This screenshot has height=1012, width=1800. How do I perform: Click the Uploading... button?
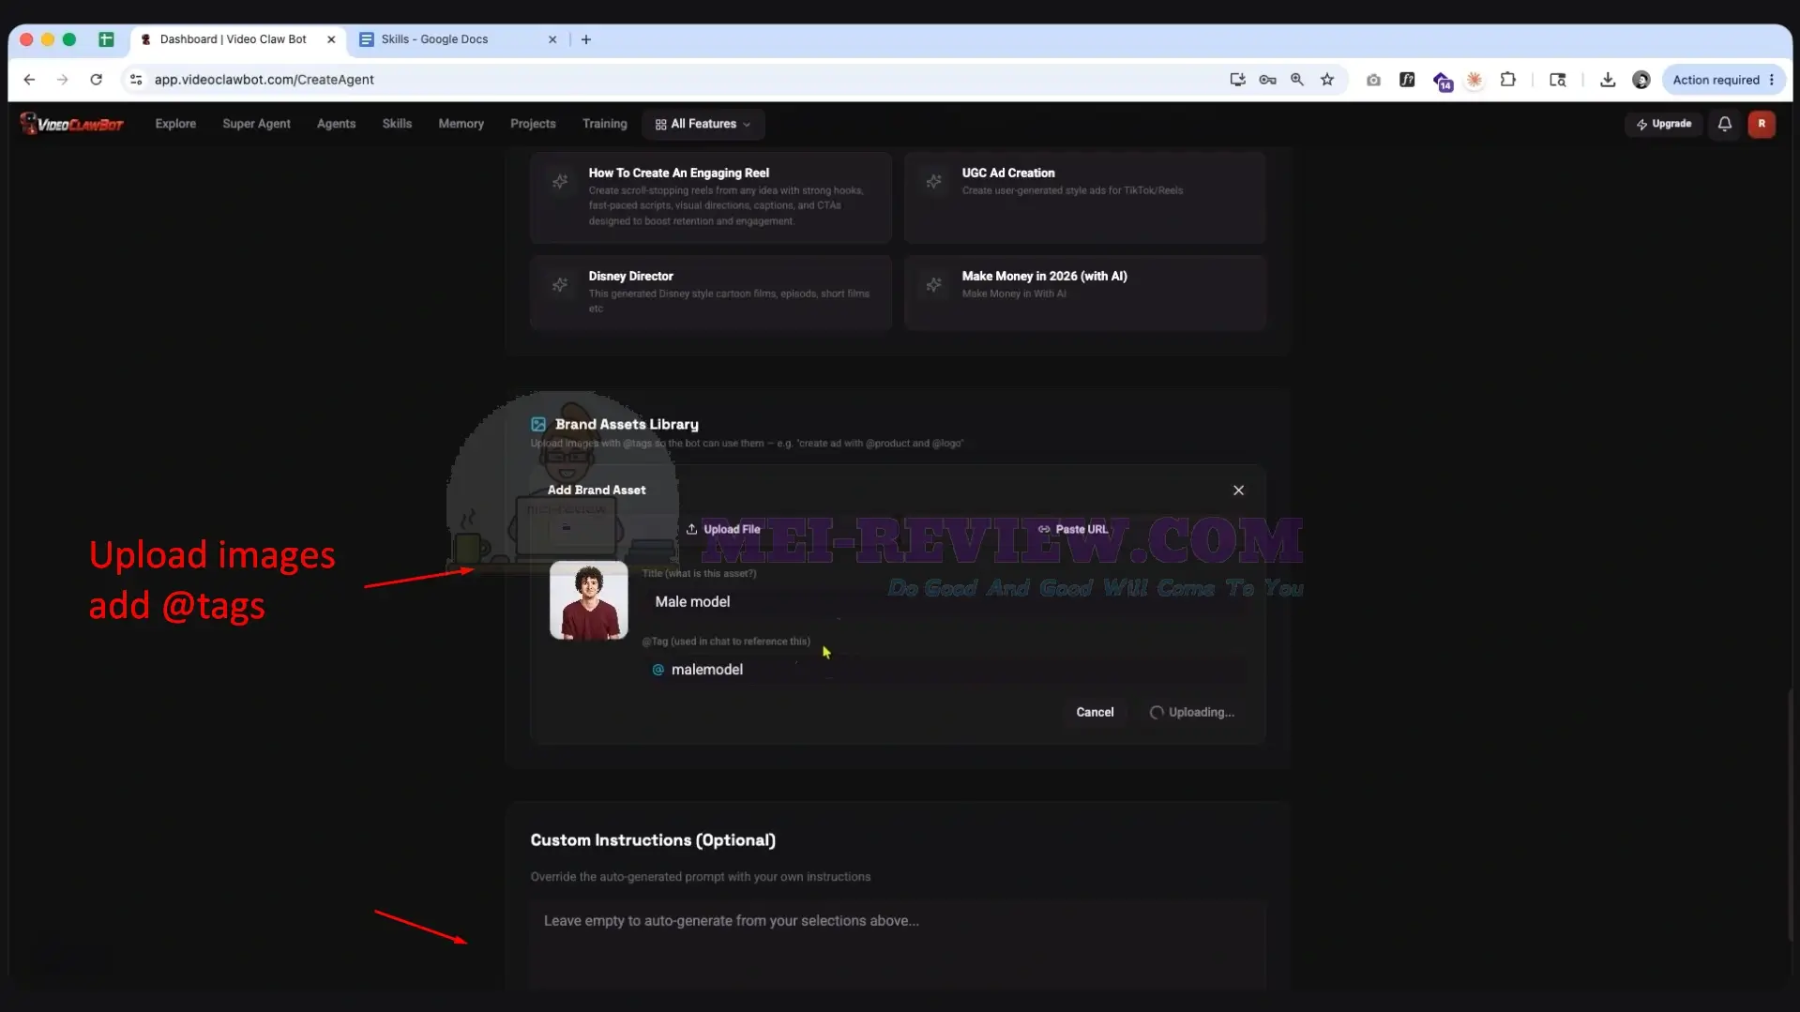[1191, 712]
